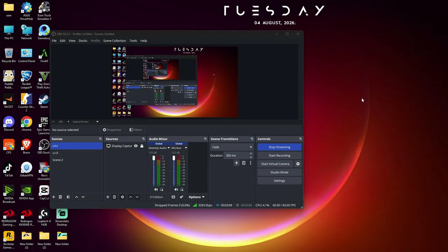448x252 pixels.
Task: Zoom in preview with plus icon
Action: 68,122
